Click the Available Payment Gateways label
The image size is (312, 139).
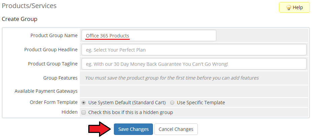46,91
